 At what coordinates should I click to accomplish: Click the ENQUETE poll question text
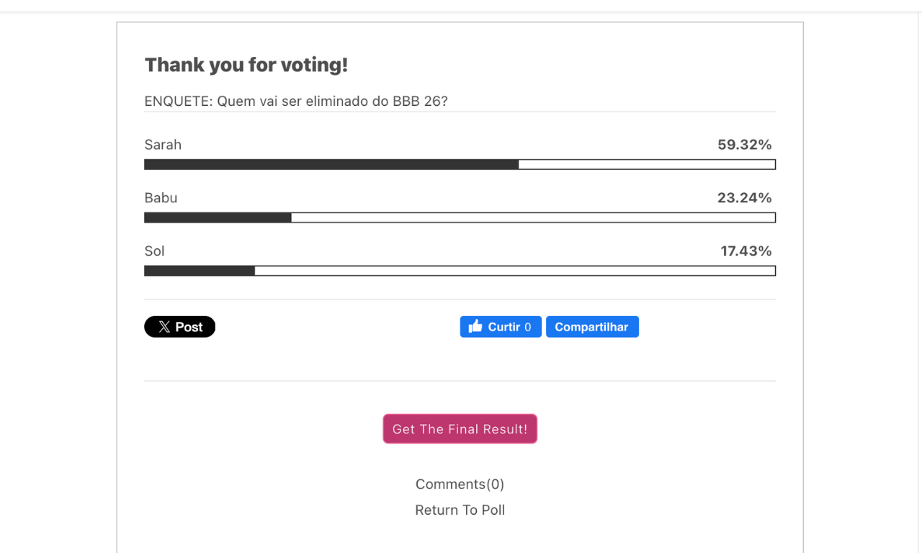click(296, 102)
